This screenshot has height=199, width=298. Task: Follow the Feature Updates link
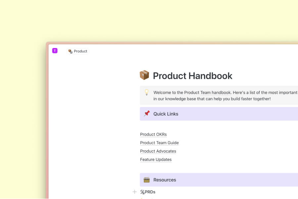pos(156,160)
